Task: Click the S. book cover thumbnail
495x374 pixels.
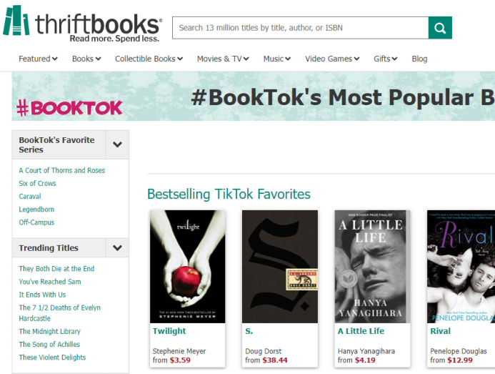Action: pyautogui.click(x=279, y=266)
